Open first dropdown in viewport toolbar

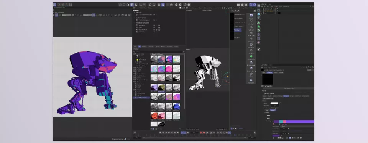66,15
